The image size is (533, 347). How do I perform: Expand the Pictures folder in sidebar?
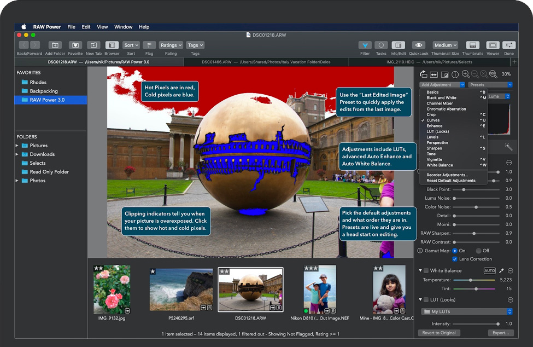coord(17,146)
